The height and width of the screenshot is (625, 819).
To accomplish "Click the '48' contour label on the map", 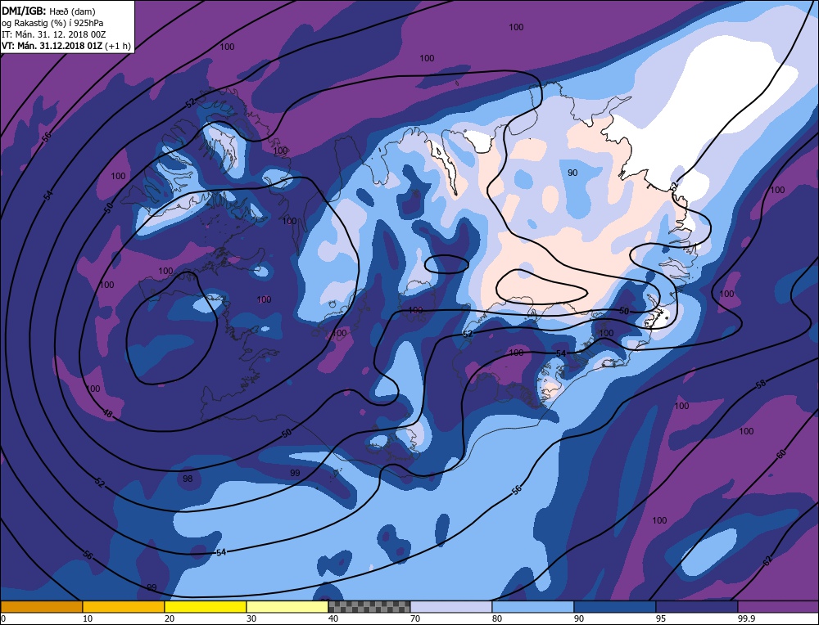I will pyautogui.click(x=107, y=414).
